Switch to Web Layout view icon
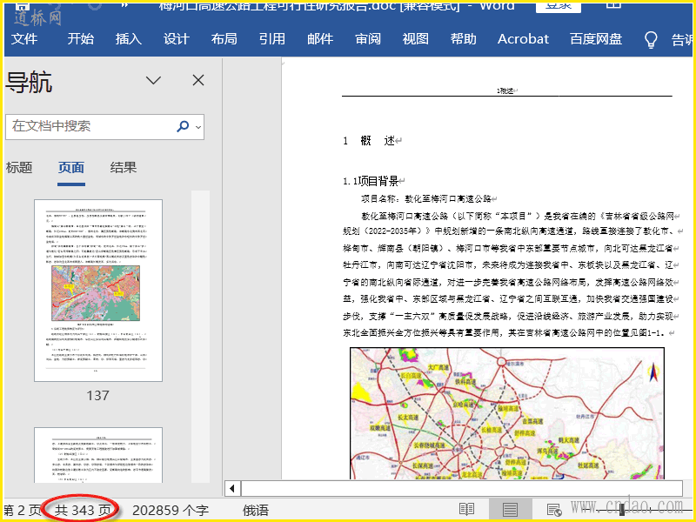Screen dimensions: 696x522 pos(553,510)
